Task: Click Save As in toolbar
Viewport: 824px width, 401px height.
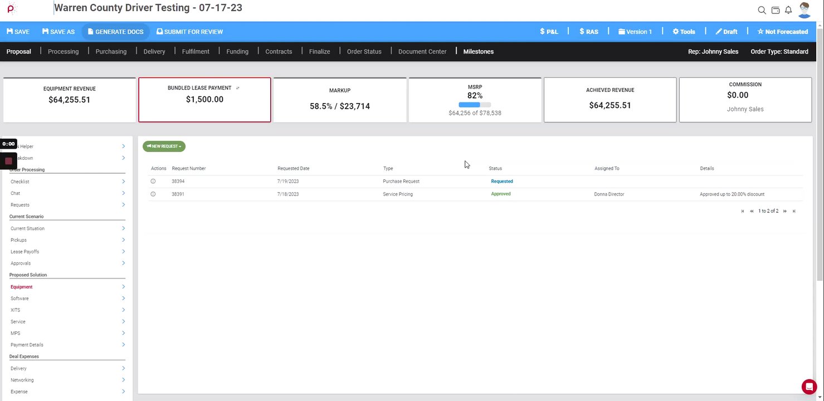Action: coord(58,32)
